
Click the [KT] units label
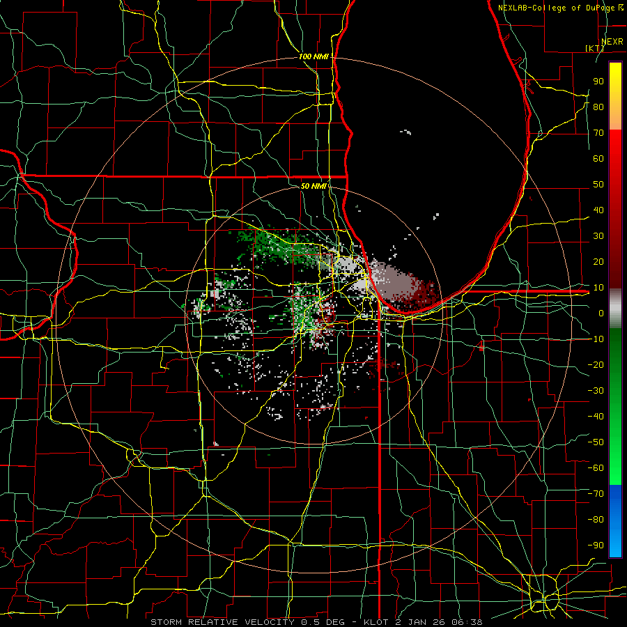(x=594, y=48)
